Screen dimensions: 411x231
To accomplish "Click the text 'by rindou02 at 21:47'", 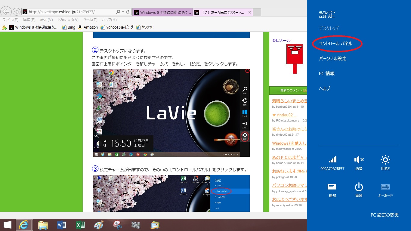I will pyautogui.click(x=286, y=135).
